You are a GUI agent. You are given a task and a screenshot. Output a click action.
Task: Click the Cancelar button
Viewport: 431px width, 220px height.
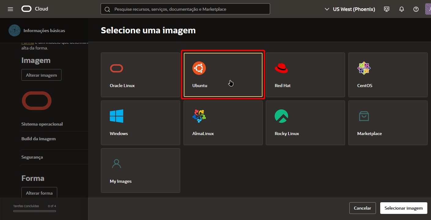362,208
